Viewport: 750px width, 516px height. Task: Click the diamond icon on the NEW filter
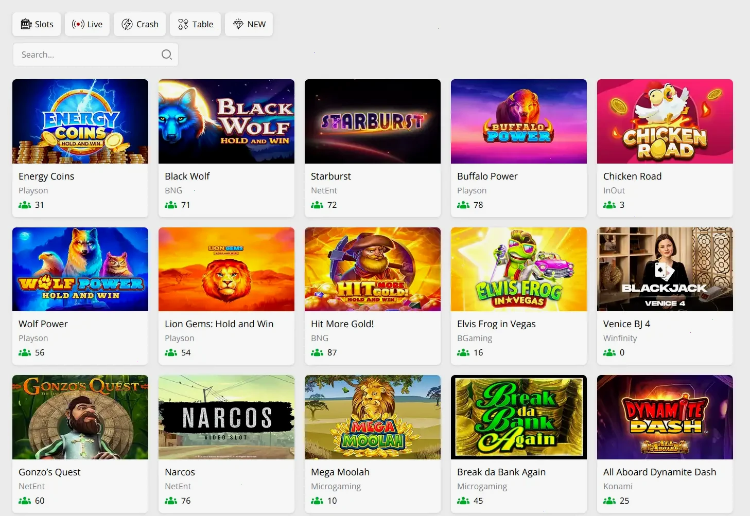click(237, 24)
